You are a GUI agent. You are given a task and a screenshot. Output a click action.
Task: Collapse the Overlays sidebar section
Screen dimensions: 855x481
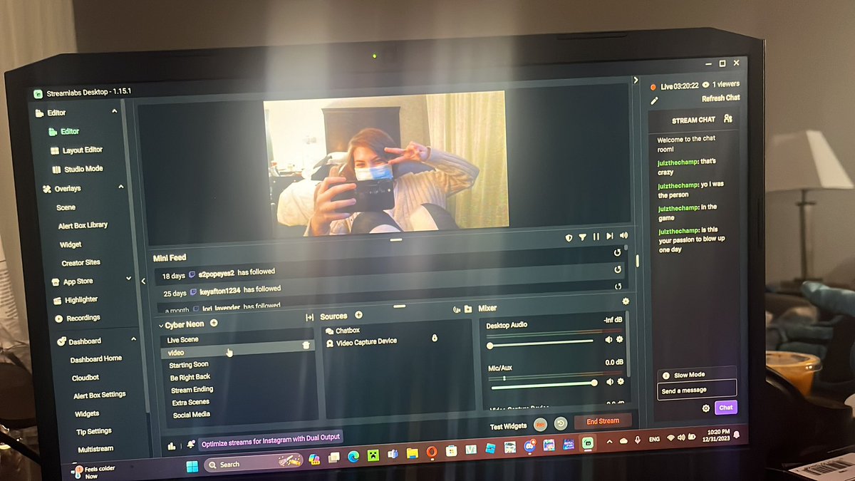pyautogui.click(x=121, y=187)
